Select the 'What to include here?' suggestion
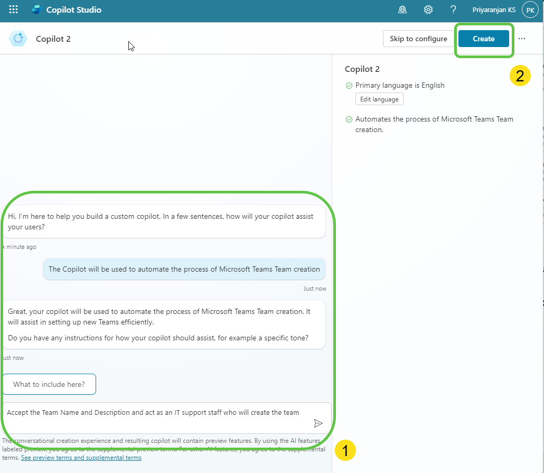The width and height of the screenshot is (544, 473). pos(49,384)
